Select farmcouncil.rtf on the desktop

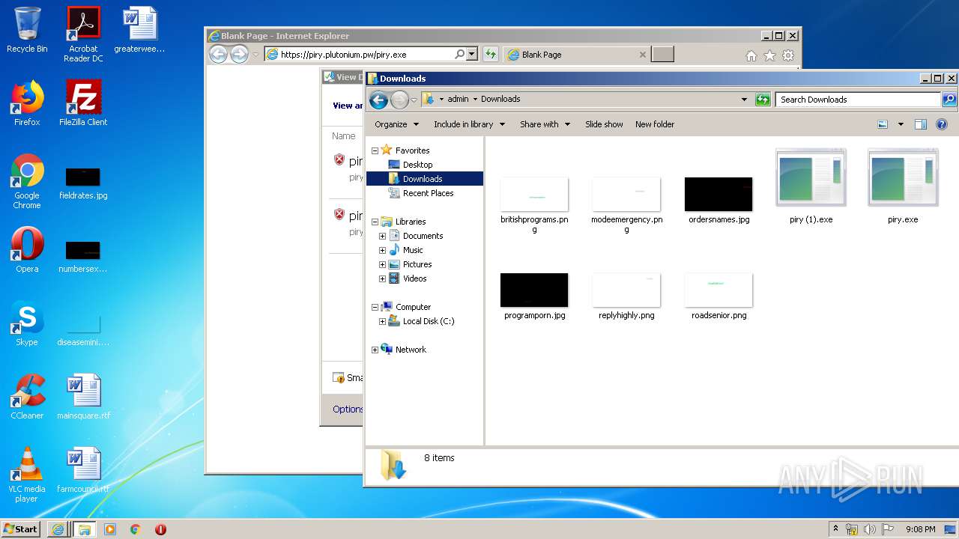pos(83,470)
